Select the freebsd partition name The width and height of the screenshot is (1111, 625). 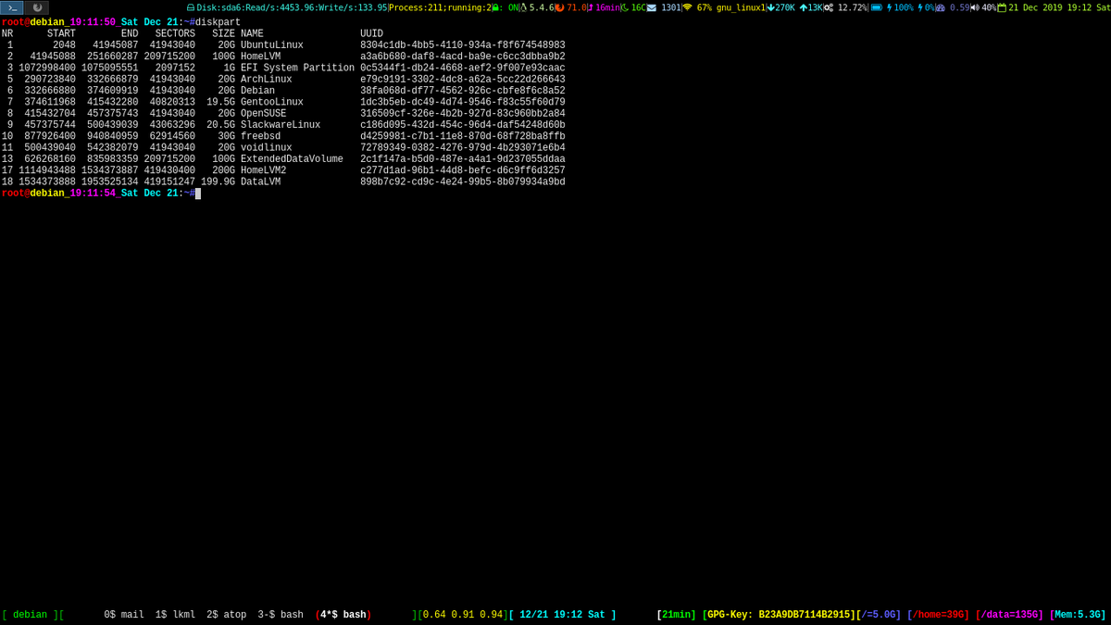pos(260,136)
